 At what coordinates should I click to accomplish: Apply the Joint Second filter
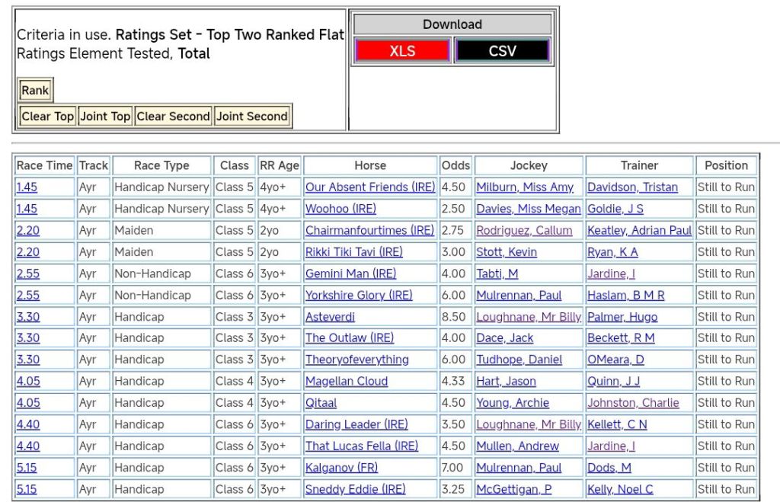pos(251,117)
